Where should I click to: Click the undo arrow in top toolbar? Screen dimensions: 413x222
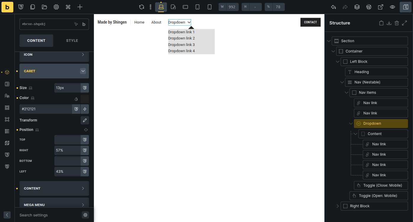[334, 7]
